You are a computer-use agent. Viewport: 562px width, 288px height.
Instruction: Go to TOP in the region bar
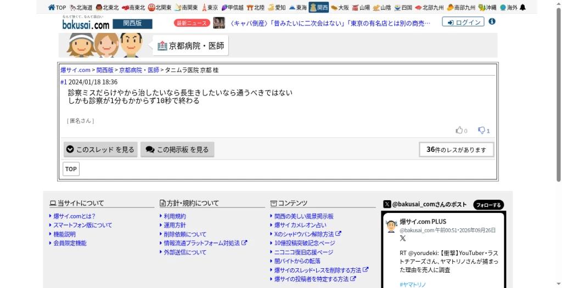(57, 7)
